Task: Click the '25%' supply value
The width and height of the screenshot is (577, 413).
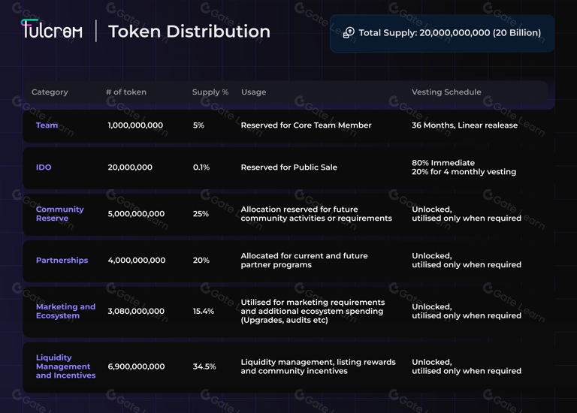Action: coord(201,214)
